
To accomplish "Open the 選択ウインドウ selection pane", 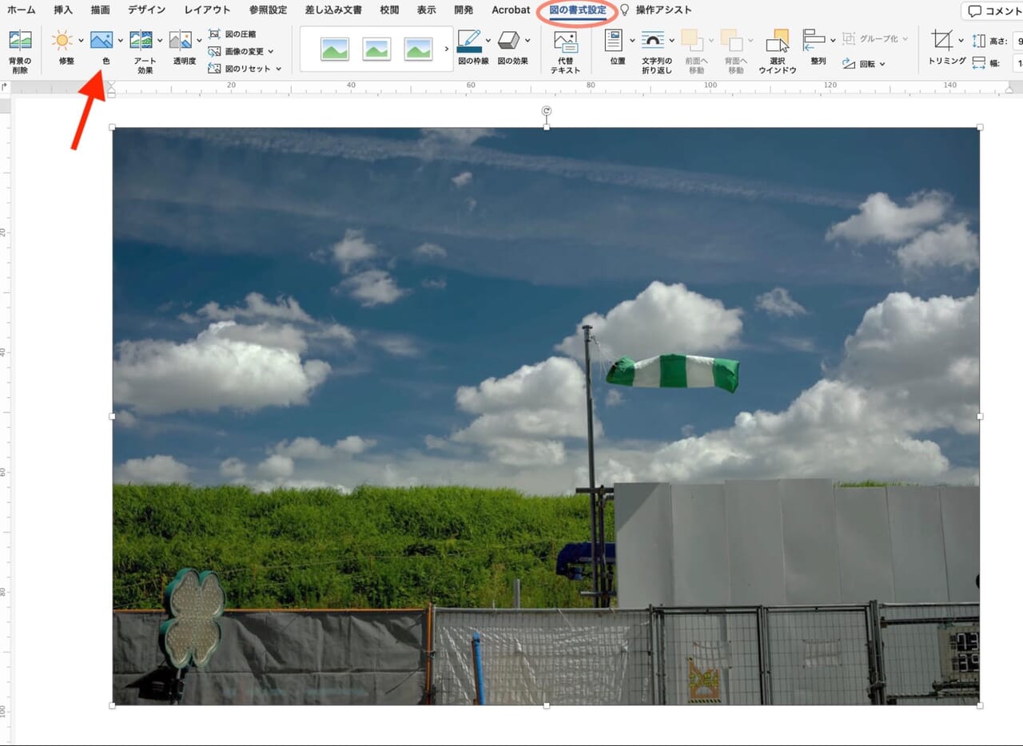I will click(x=777, y=42).
